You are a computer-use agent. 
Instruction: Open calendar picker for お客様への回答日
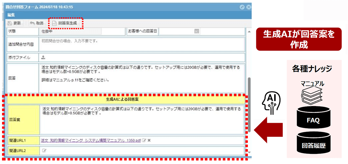197,31
